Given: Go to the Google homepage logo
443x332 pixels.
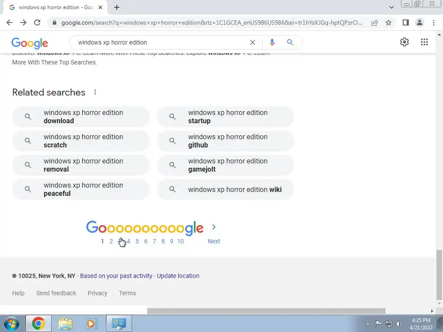Looking at the screenshot, I should point(30,43).
